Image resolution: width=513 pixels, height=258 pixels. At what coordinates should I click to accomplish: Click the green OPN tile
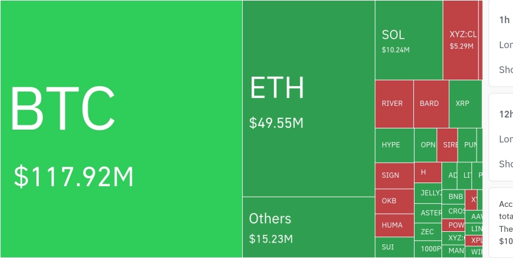coord(426,145)
